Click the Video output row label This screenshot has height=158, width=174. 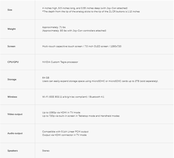[15, 114]
